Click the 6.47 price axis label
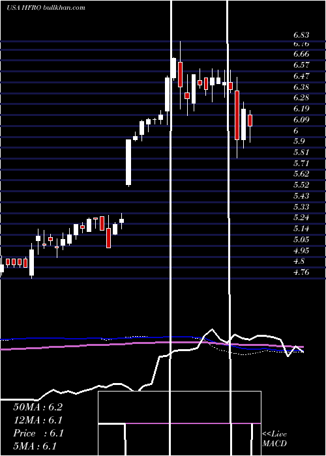Image resolution: width=326 pixels, height=456 pixels. point(301,76)
